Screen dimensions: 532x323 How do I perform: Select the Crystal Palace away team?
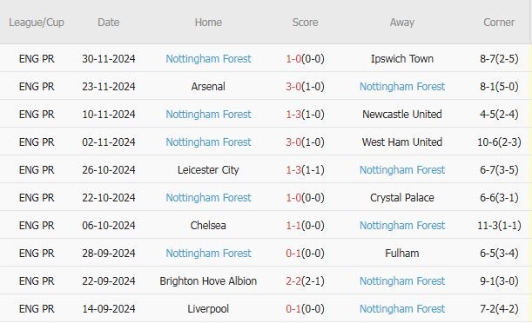pyautogui.click(x=402, y=197)
